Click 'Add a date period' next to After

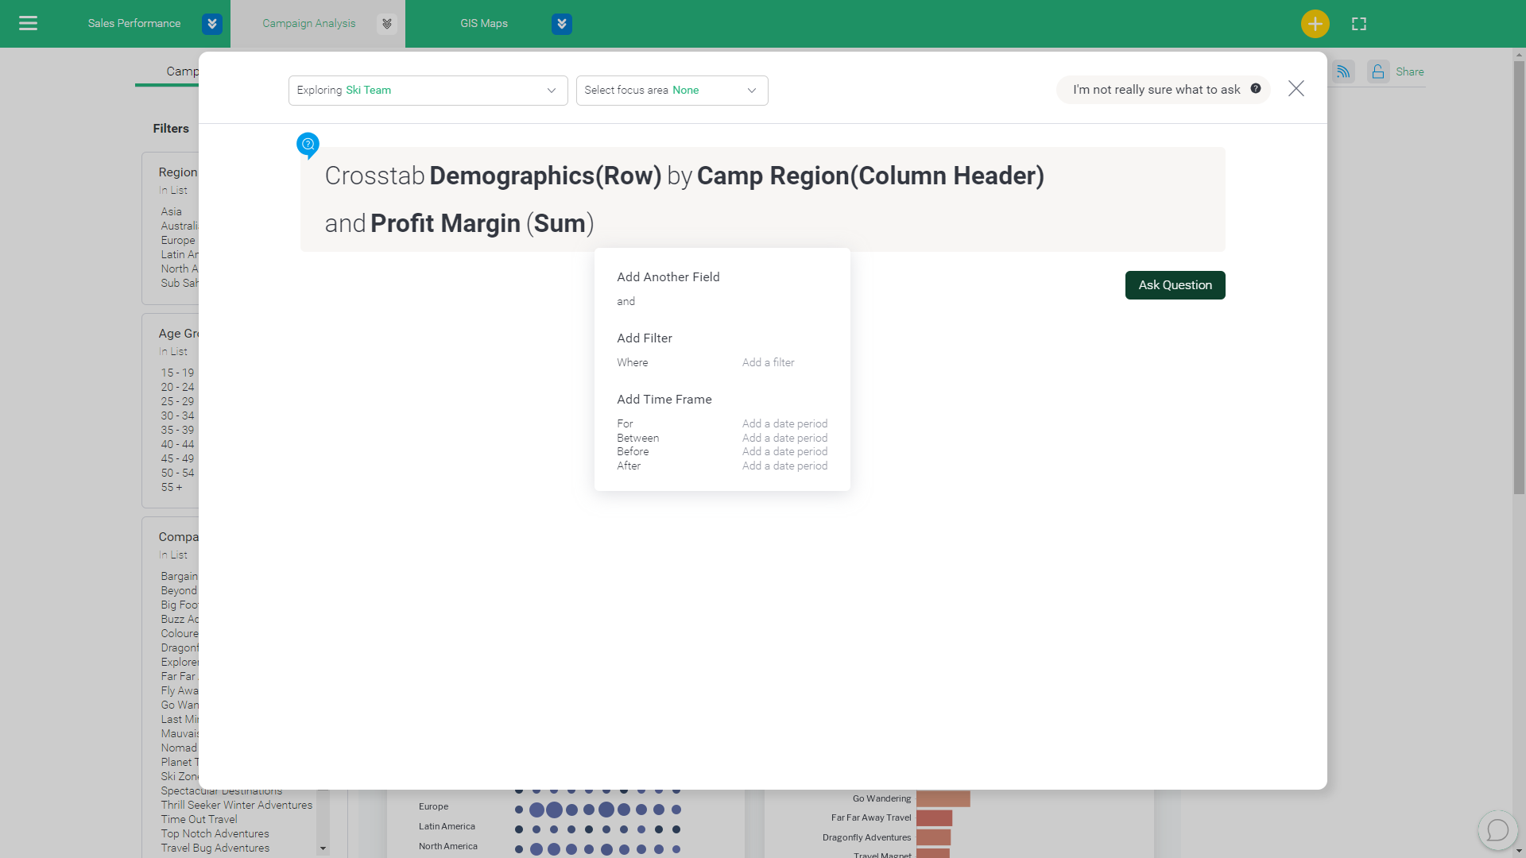[x=784, y=466]
